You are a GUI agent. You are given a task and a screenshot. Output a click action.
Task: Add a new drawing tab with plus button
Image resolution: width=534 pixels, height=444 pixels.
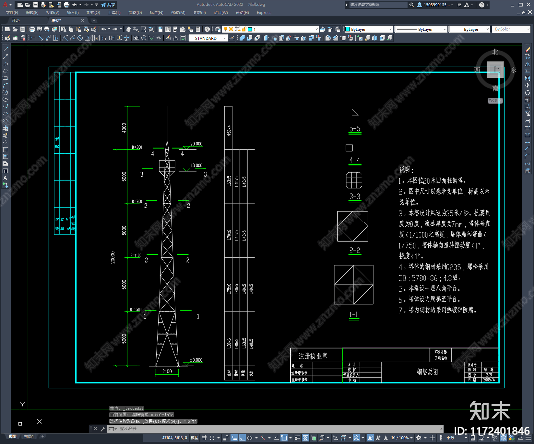tap(94, 21)
